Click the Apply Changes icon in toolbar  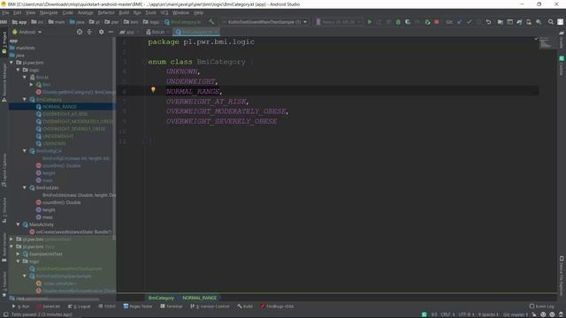(379, 22)
